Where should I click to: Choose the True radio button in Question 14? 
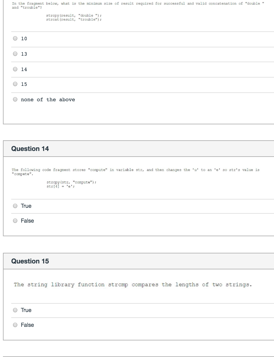click(x=15, y=206)
